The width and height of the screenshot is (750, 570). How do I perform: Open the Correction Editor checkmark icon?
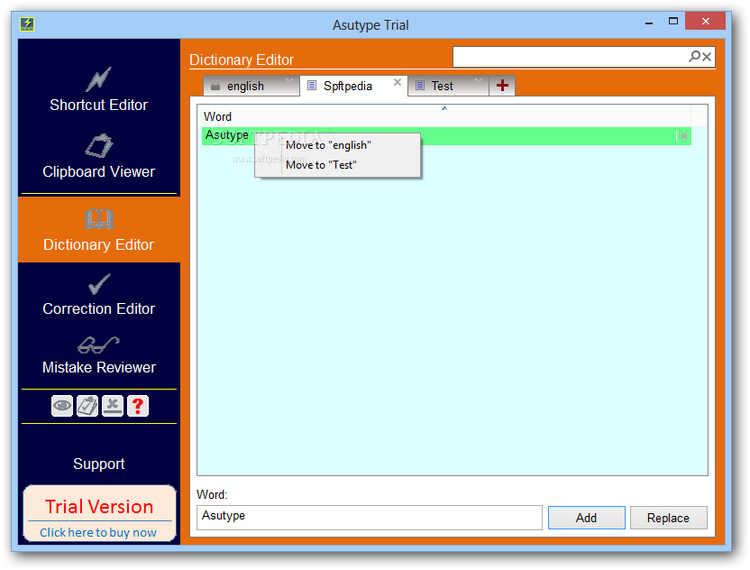[x=99, y=284]
